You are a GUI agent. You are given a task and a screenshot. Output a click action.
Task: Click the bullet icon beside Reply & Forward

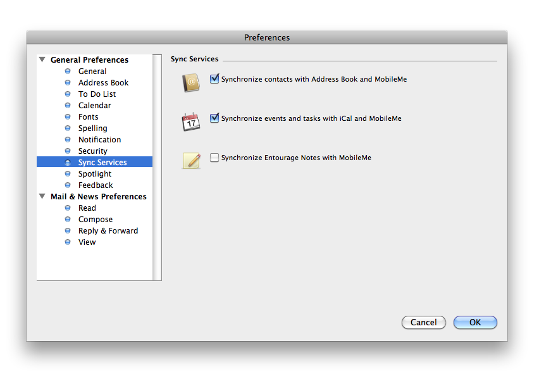pos(68,230)
